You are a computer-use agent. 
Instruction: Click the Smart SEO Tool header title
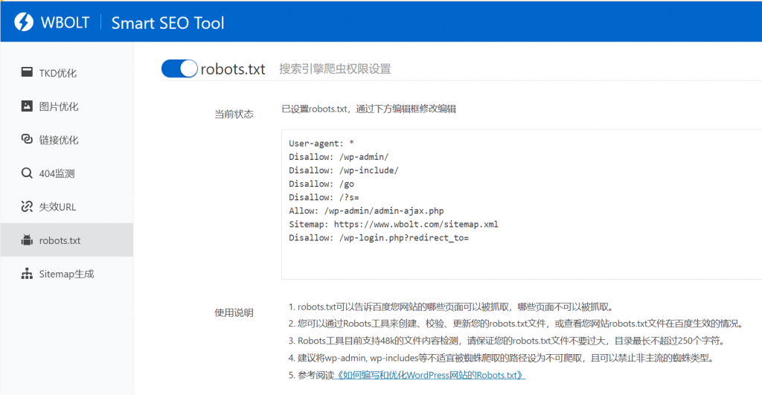tap(167, 22)
